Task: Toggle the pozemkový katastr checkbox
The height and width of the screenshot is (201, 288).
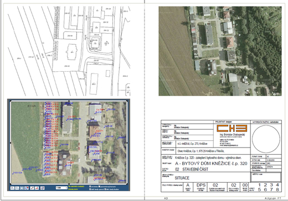Action: (99, 187)
